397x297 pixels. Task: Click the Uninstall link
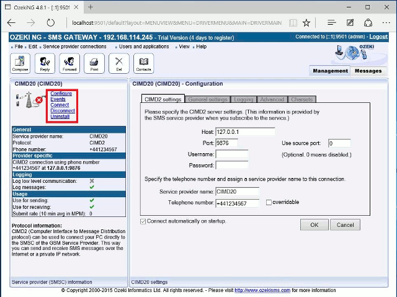point(60,117)
